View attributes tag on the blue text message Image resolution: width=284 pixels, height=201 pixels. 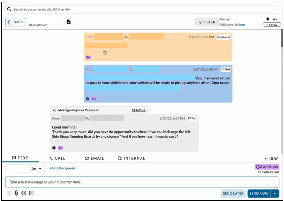pos(93,99)
